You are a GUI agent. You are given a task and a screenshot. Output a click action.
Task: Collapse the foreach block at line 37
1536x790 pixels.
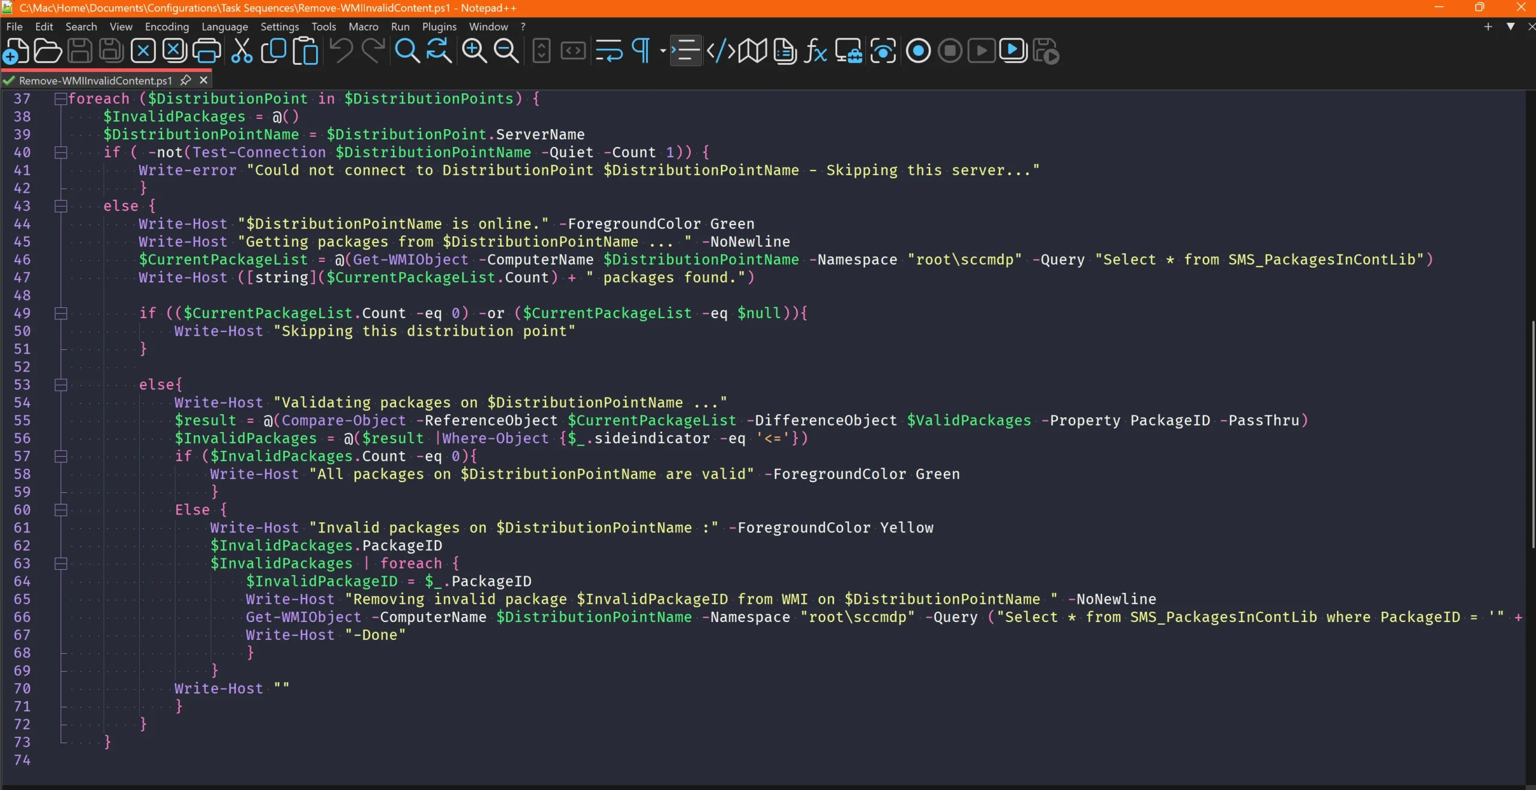coord(61,98)
